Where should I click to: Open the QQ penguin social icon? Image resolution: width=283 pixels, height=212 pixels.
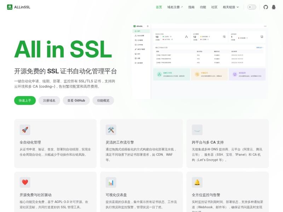pyautogui.click(x=273, y=7)
